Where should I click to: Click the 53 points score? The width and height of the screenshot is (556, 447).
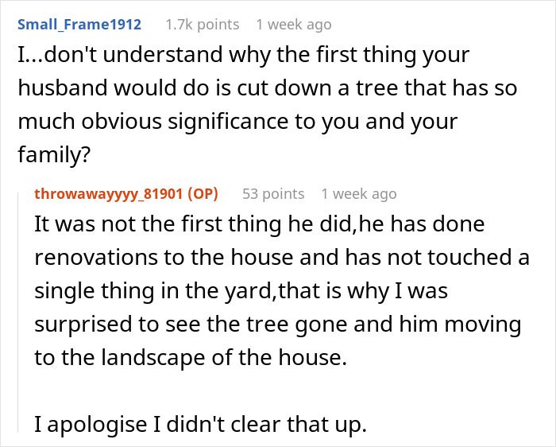coord(273,193)
